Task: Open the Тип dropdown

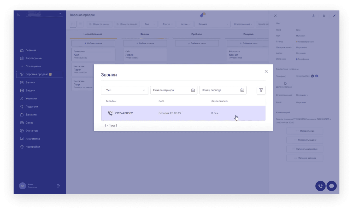Action: pyautogui.click(x=125, y=90)
